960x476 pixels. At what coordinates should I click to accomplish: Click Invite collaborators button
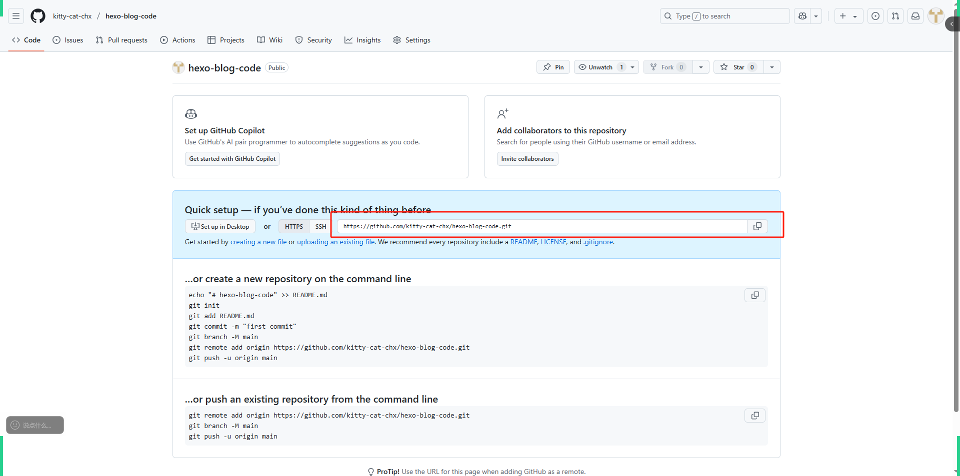tap(527, 159)
